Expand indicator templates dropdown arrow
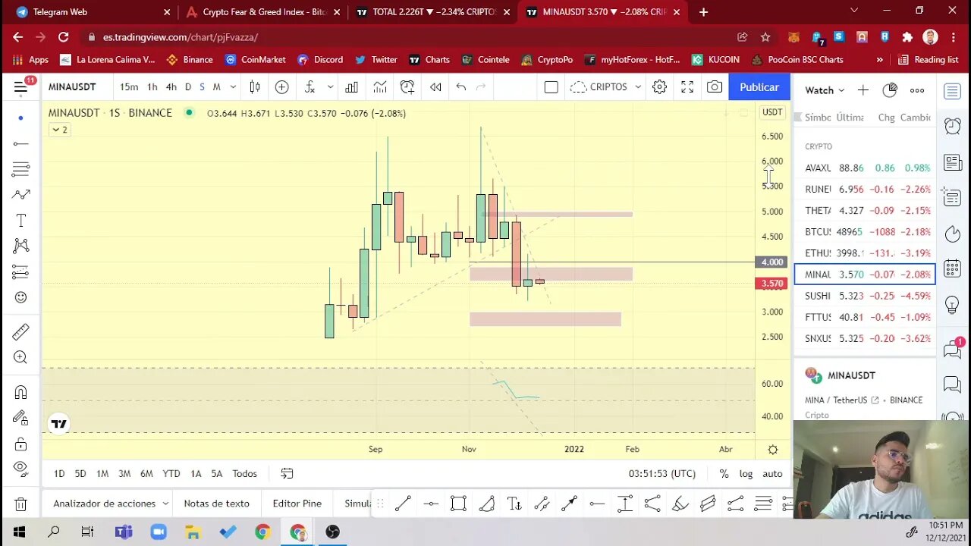The image size is (971, 546). click(330, 87)
